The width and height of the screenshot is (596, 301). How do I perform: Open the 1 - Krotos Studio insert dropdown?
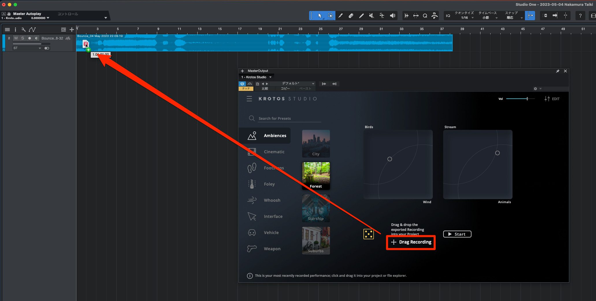(x=256, y=77)
